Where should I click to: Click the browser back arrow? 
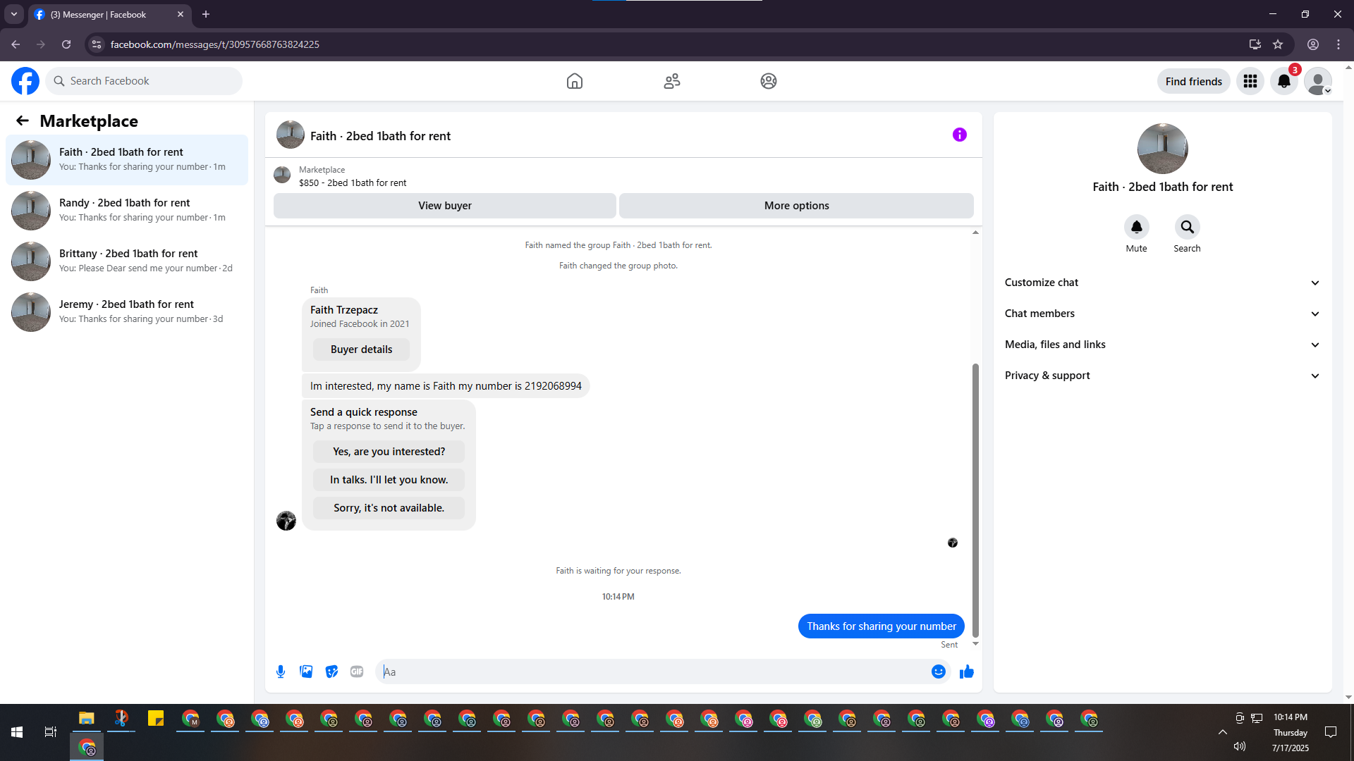pos(16,44)
